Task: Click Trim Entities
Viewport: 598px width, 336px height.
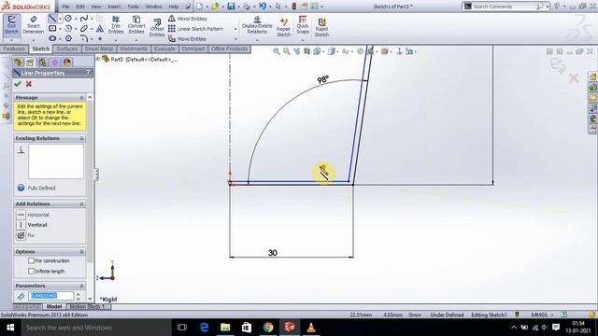Action: [116, 25]
